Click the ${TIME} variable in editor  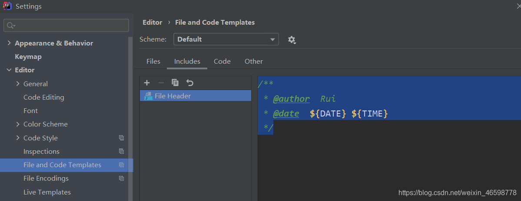[370, 113]
